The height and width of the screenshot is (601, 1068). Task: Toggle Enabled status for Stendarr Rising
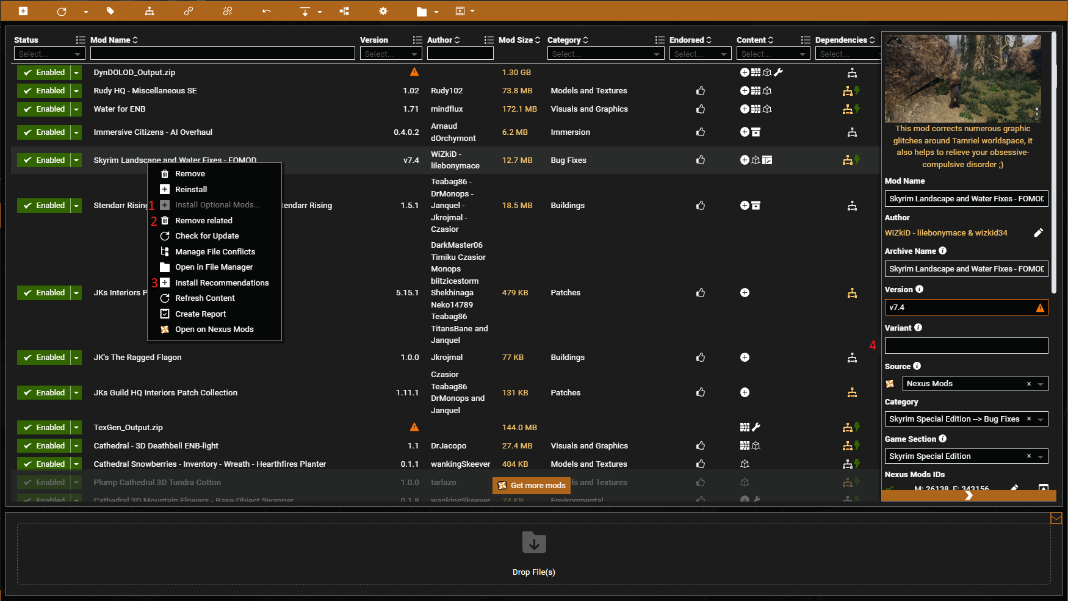(43, 206)
